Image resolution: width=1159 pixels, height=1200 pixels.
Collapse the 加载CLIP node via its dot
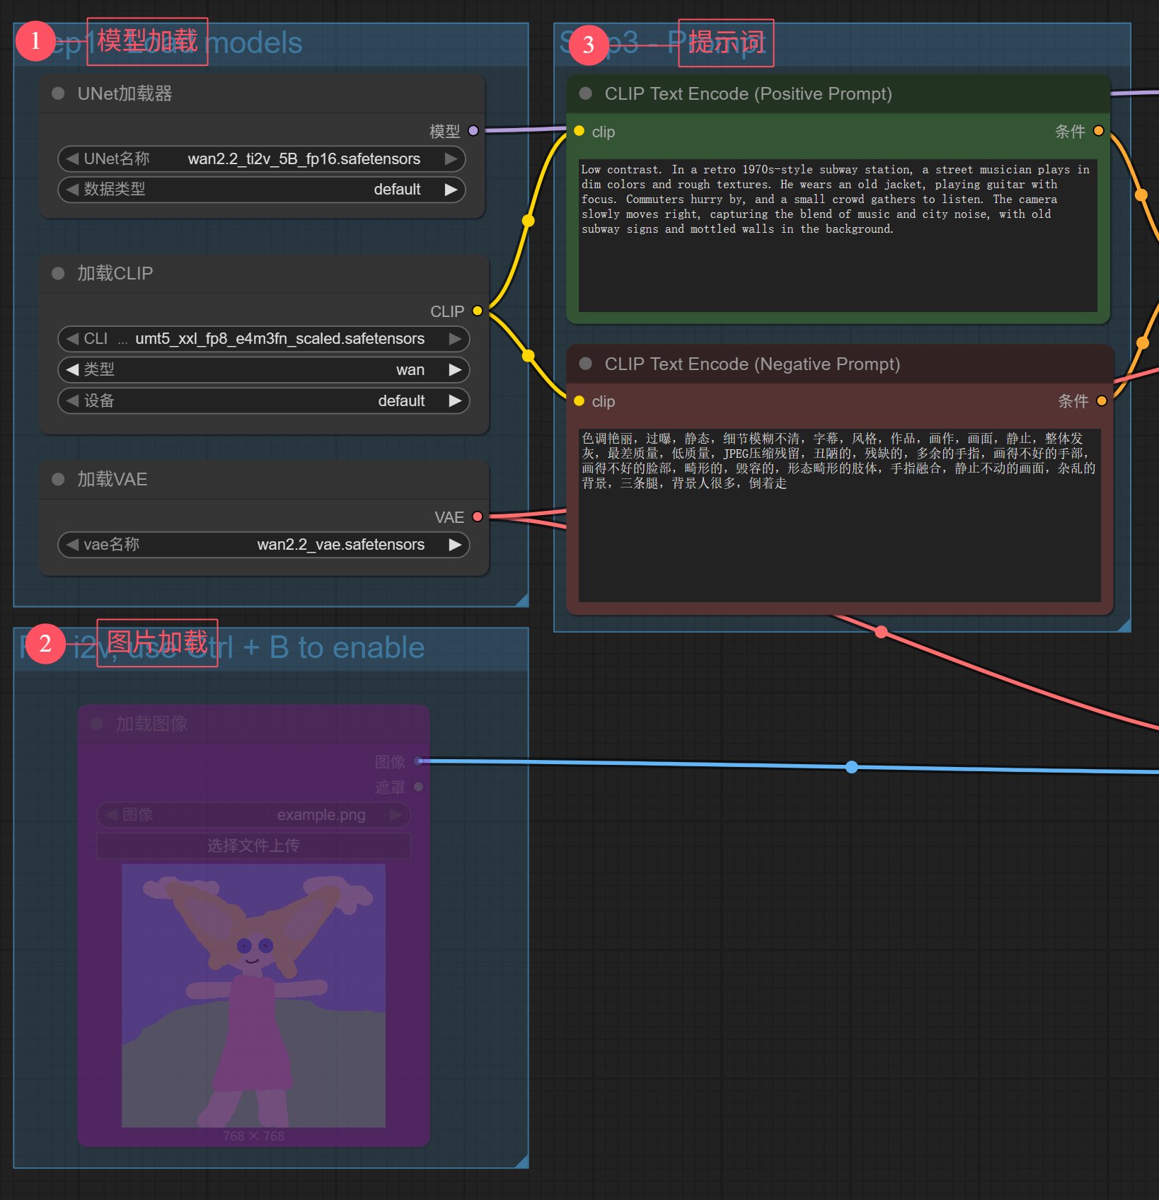tap(59, 273)
